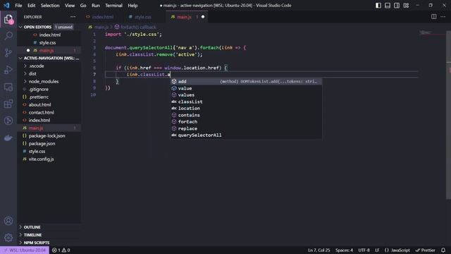This screenshot has height=254, width=451.
Task: Click the editor vertical scrollbar
Action: (x=448, y=115)
